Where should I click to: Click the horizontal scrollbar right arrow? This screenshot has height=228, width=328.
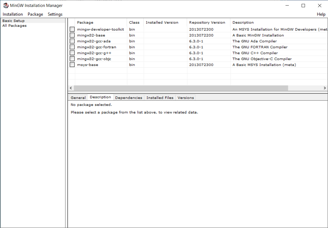click(325, 88)
